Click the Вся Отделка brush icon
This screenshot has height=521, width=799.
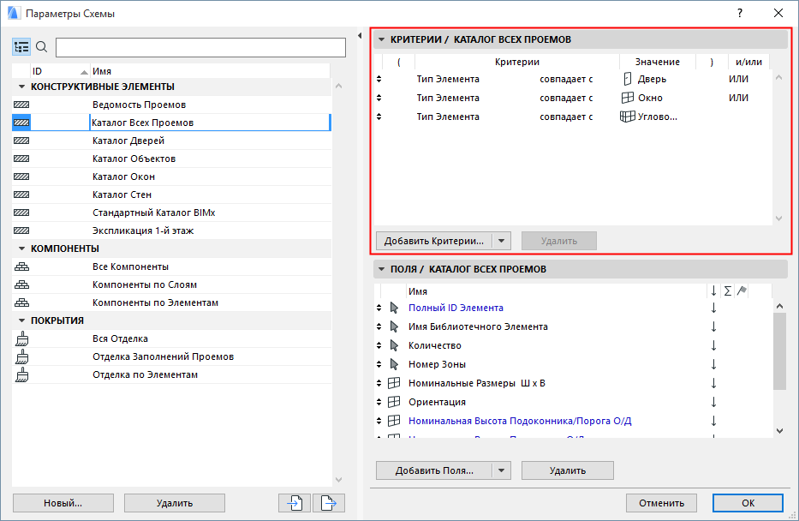click(22, 338)
